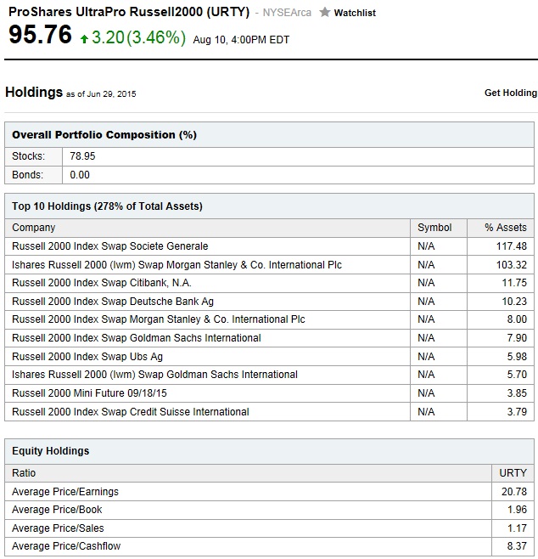Viewport: 538px width, 559px height.
Task: Click the Bonds: row label
Action: tap(27, 175)
